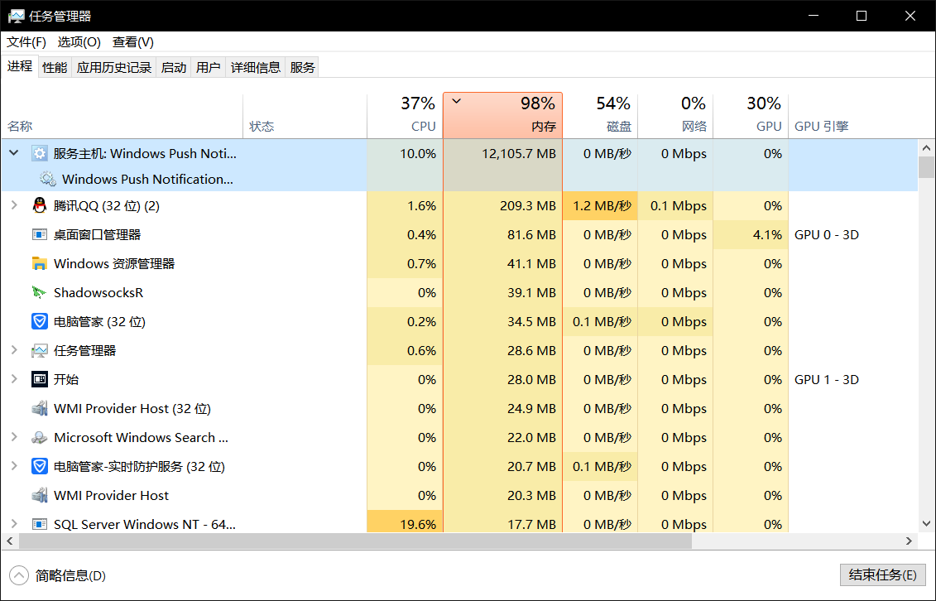Image resolution: width=936 pixels, height=601 pixels.
Task: Click the 电脑管家-实时防护服务 shield icon
Action: (x=40, y=466)
